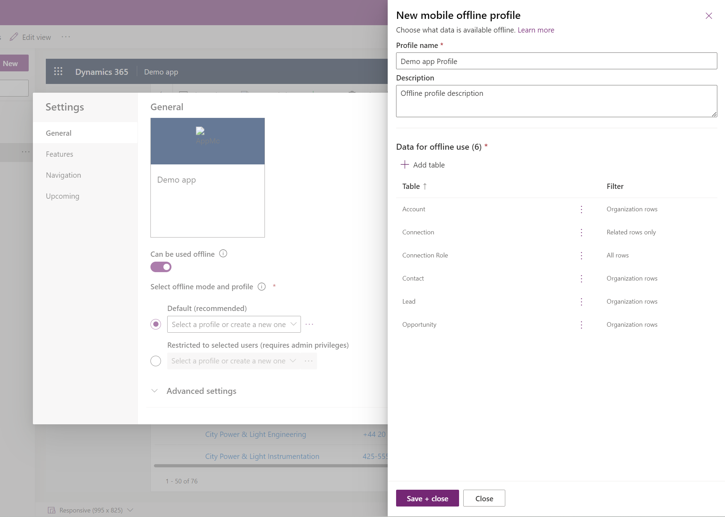Toggle the Can be used offline switch

[x=161, y=267]
